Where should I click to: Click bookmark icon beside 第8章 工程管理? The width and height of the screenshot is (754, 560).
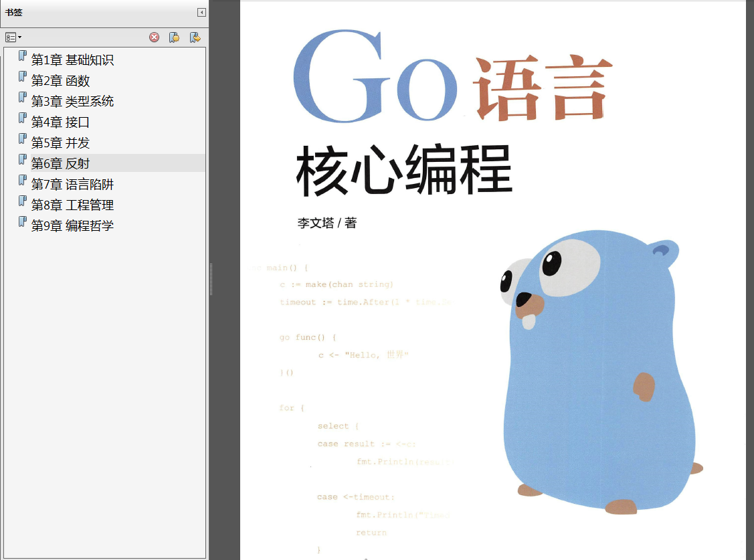(x=22, y=201)
